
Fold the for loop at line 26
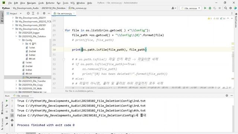coord(64,31)
